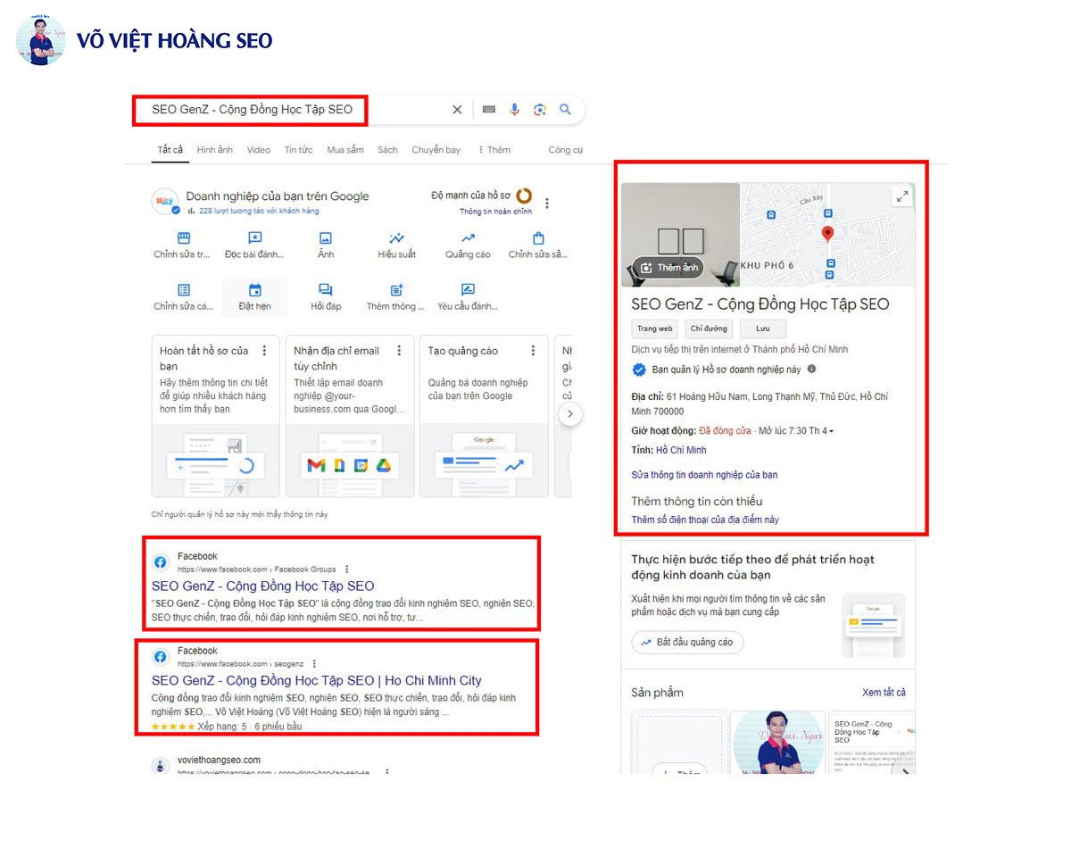
Task: Open three-dot menu beside facebook.com › seogenz
Action: pyautogui.click(x=313, y=664)
